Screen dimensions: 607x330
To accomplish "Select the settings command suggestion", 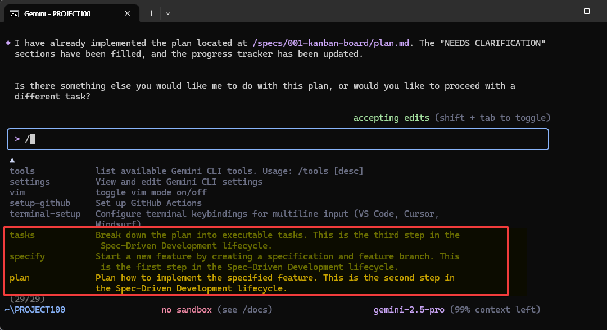I will 30,182.
